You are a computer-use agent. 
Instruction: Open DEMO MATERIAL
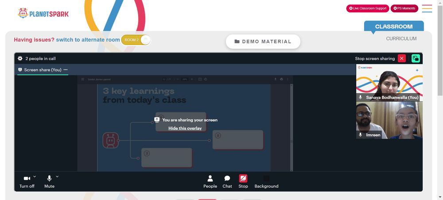(x=263, y=42)
